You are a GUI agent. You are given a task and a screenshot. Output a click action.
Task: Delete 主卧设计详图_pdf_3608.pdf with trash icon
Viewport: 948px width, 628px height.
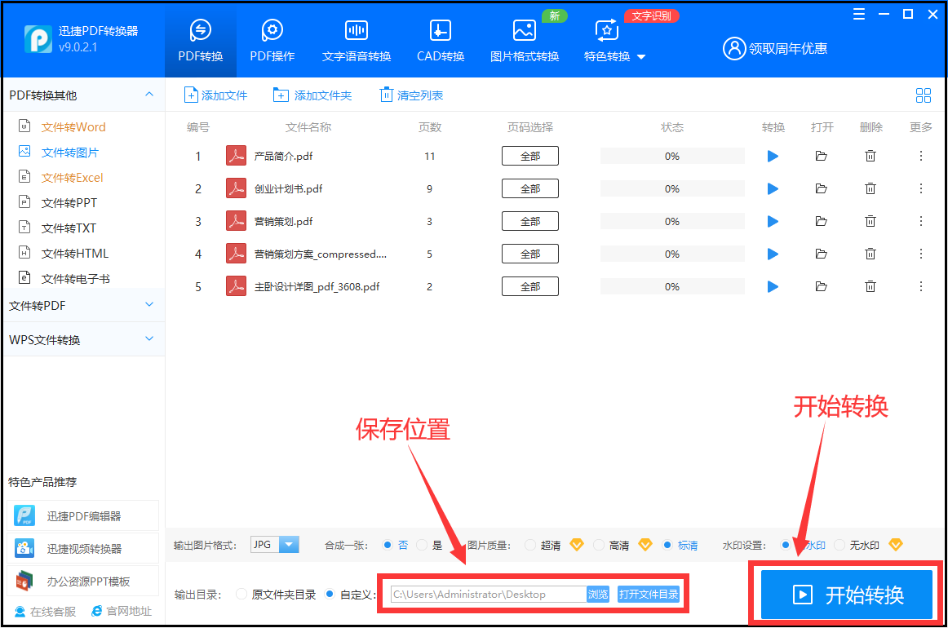(x=870, y=286)
